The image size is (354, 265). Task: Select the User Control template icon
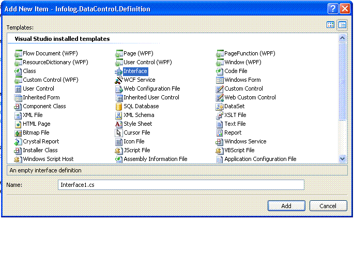[x=18, y=89]
